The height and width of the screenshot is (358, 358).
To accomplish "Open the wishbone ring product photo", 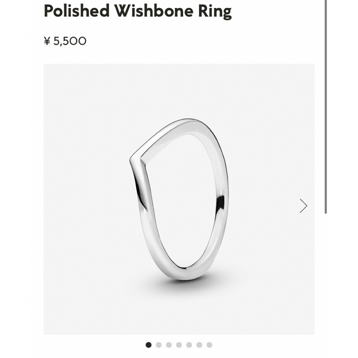I will 179,199.
